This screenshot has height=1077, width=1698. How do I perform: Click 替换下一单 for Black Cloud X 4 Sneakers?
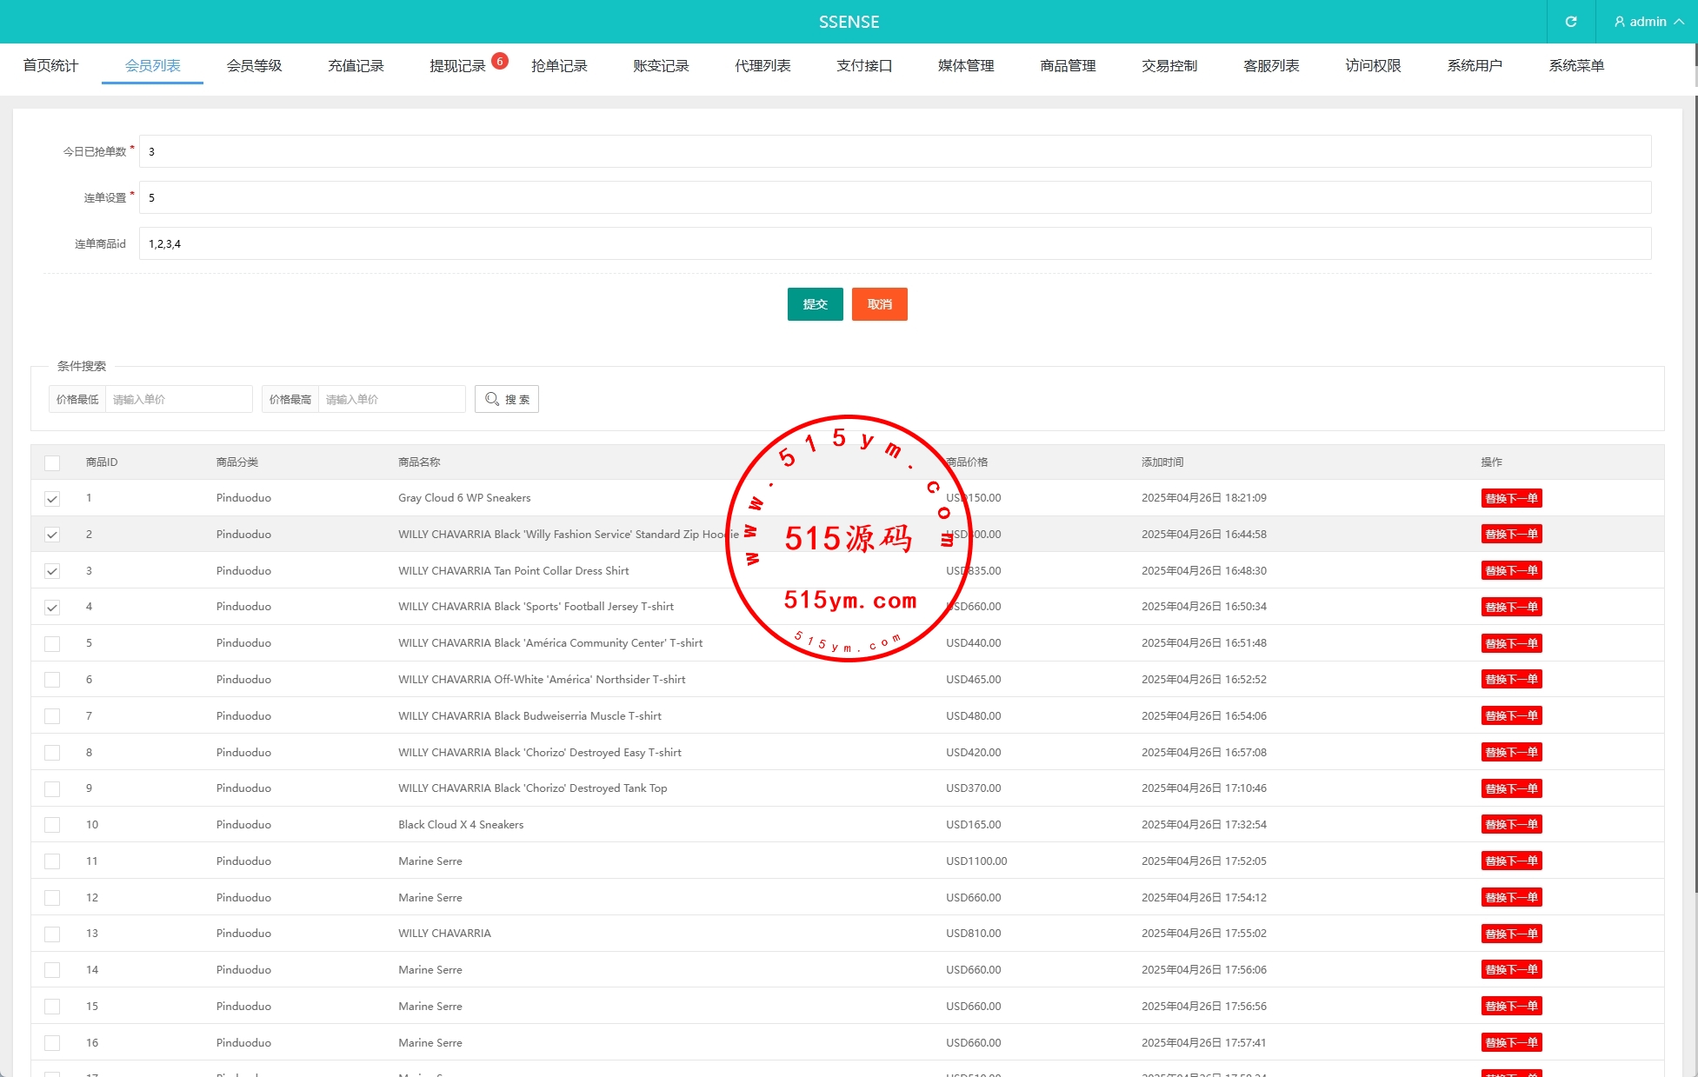click(x=1511, y=825)
